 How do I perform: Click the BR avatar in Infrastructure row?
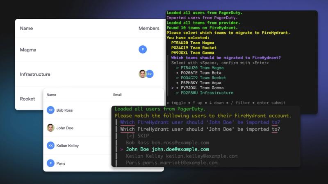[x=150, y=74]
